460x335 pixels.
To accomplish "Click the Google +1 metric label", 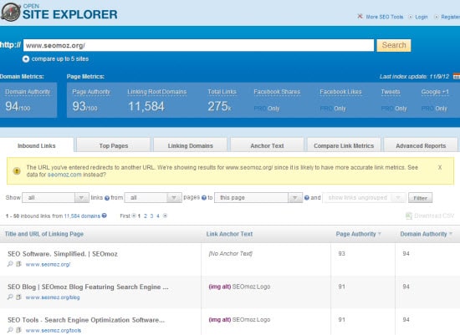I will pos(435,92).
